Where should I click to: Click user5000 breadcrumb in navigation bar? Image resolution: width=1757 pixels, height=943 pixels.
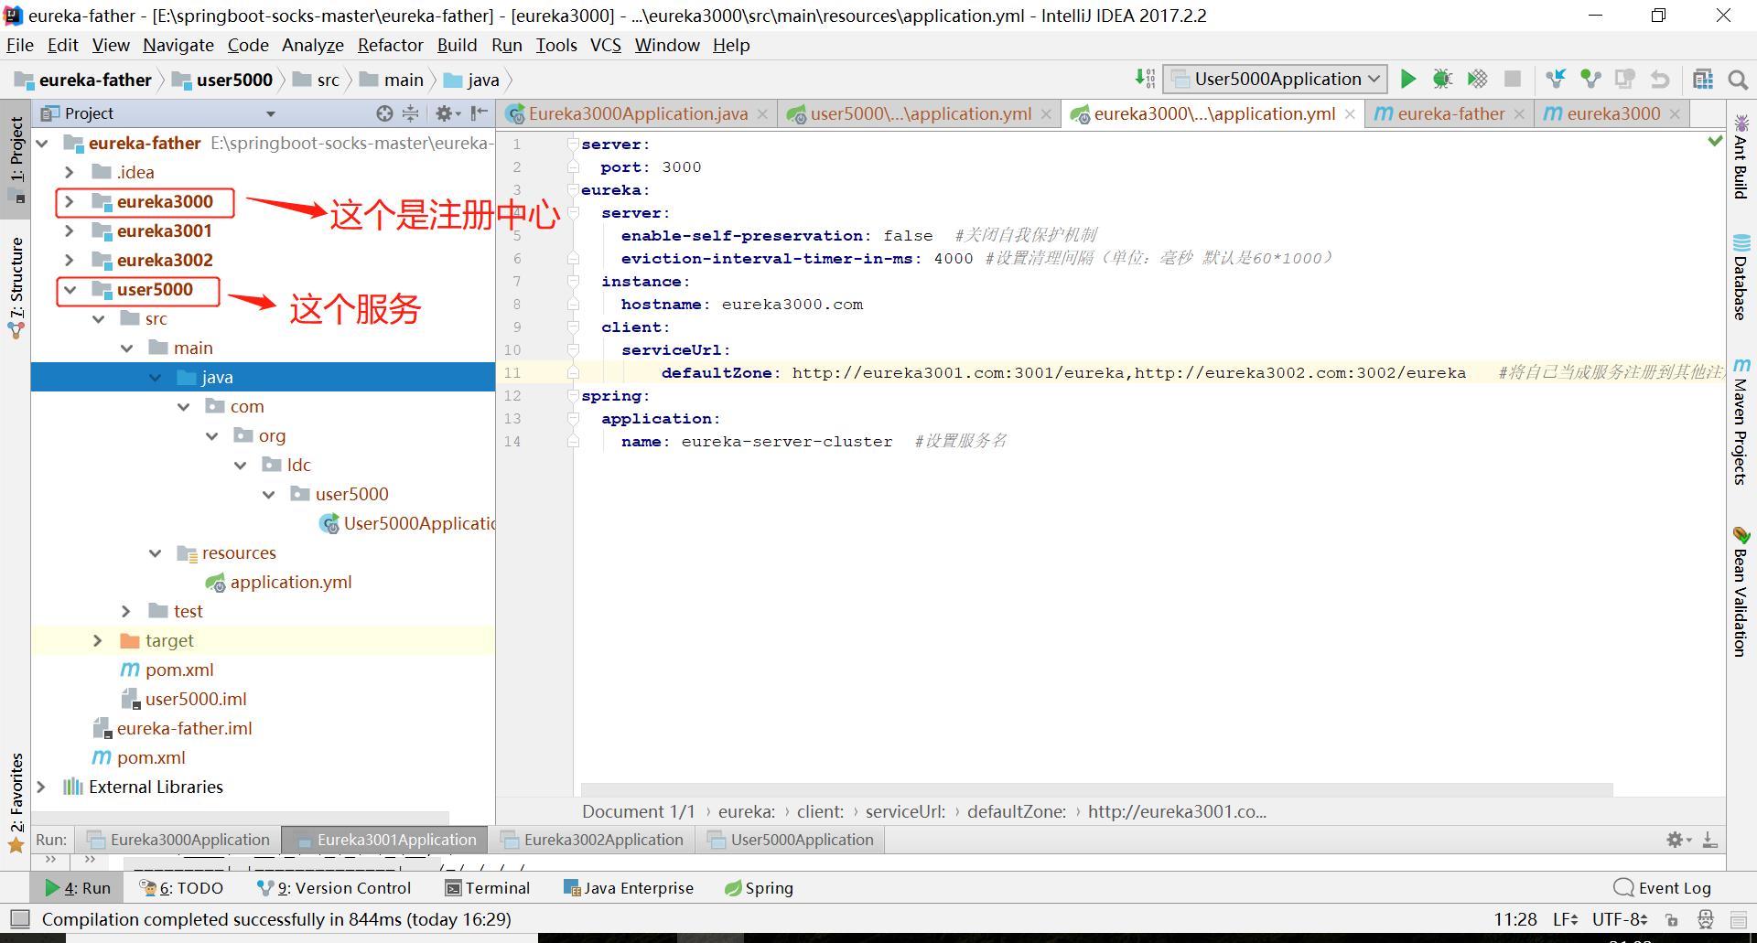[224, 80]
